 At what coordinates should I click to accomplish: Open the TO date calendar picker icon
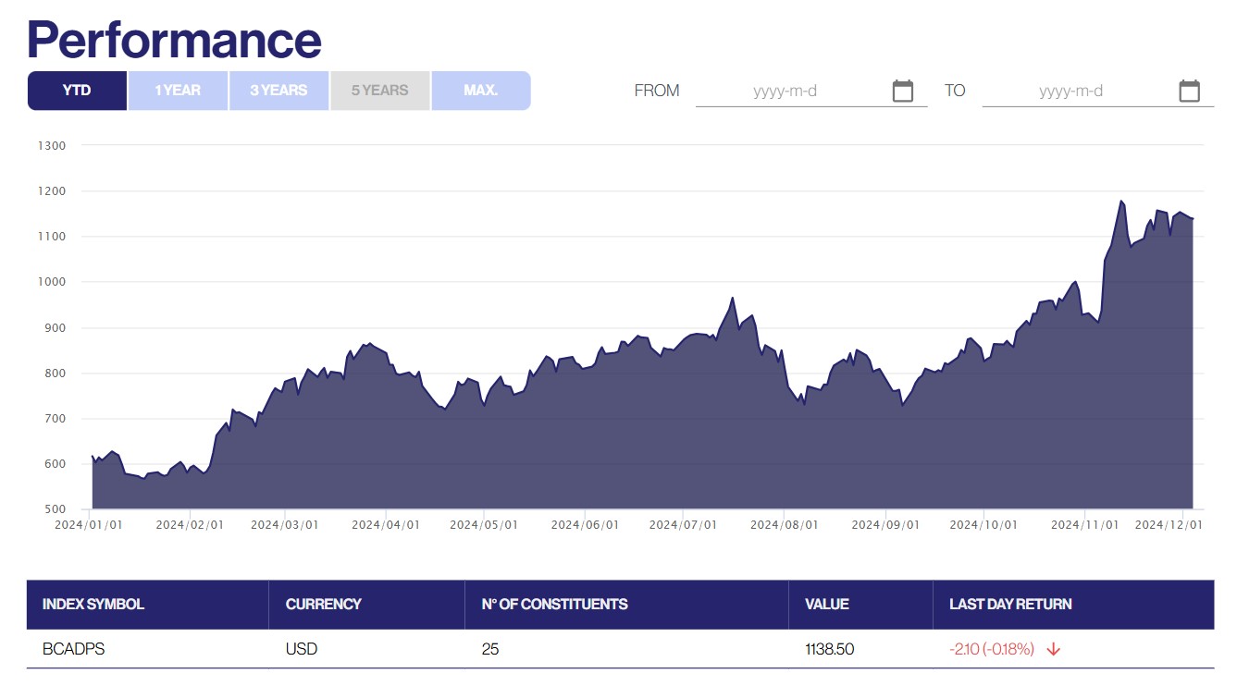coord(1189,91)
